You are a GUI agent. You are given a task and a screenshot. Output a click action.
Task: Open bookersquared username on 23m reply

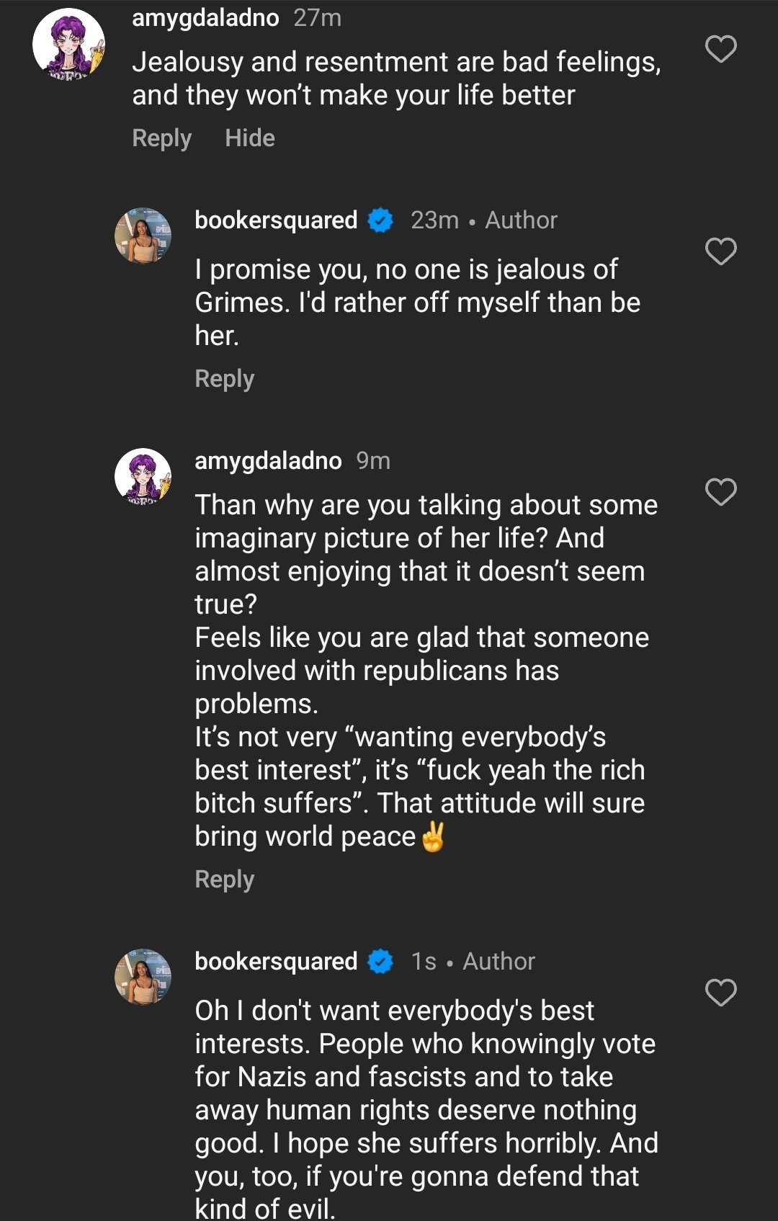point(276,220)
